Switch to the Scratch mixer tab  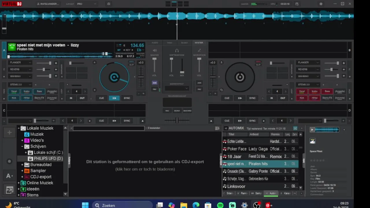tap(184, 43)
